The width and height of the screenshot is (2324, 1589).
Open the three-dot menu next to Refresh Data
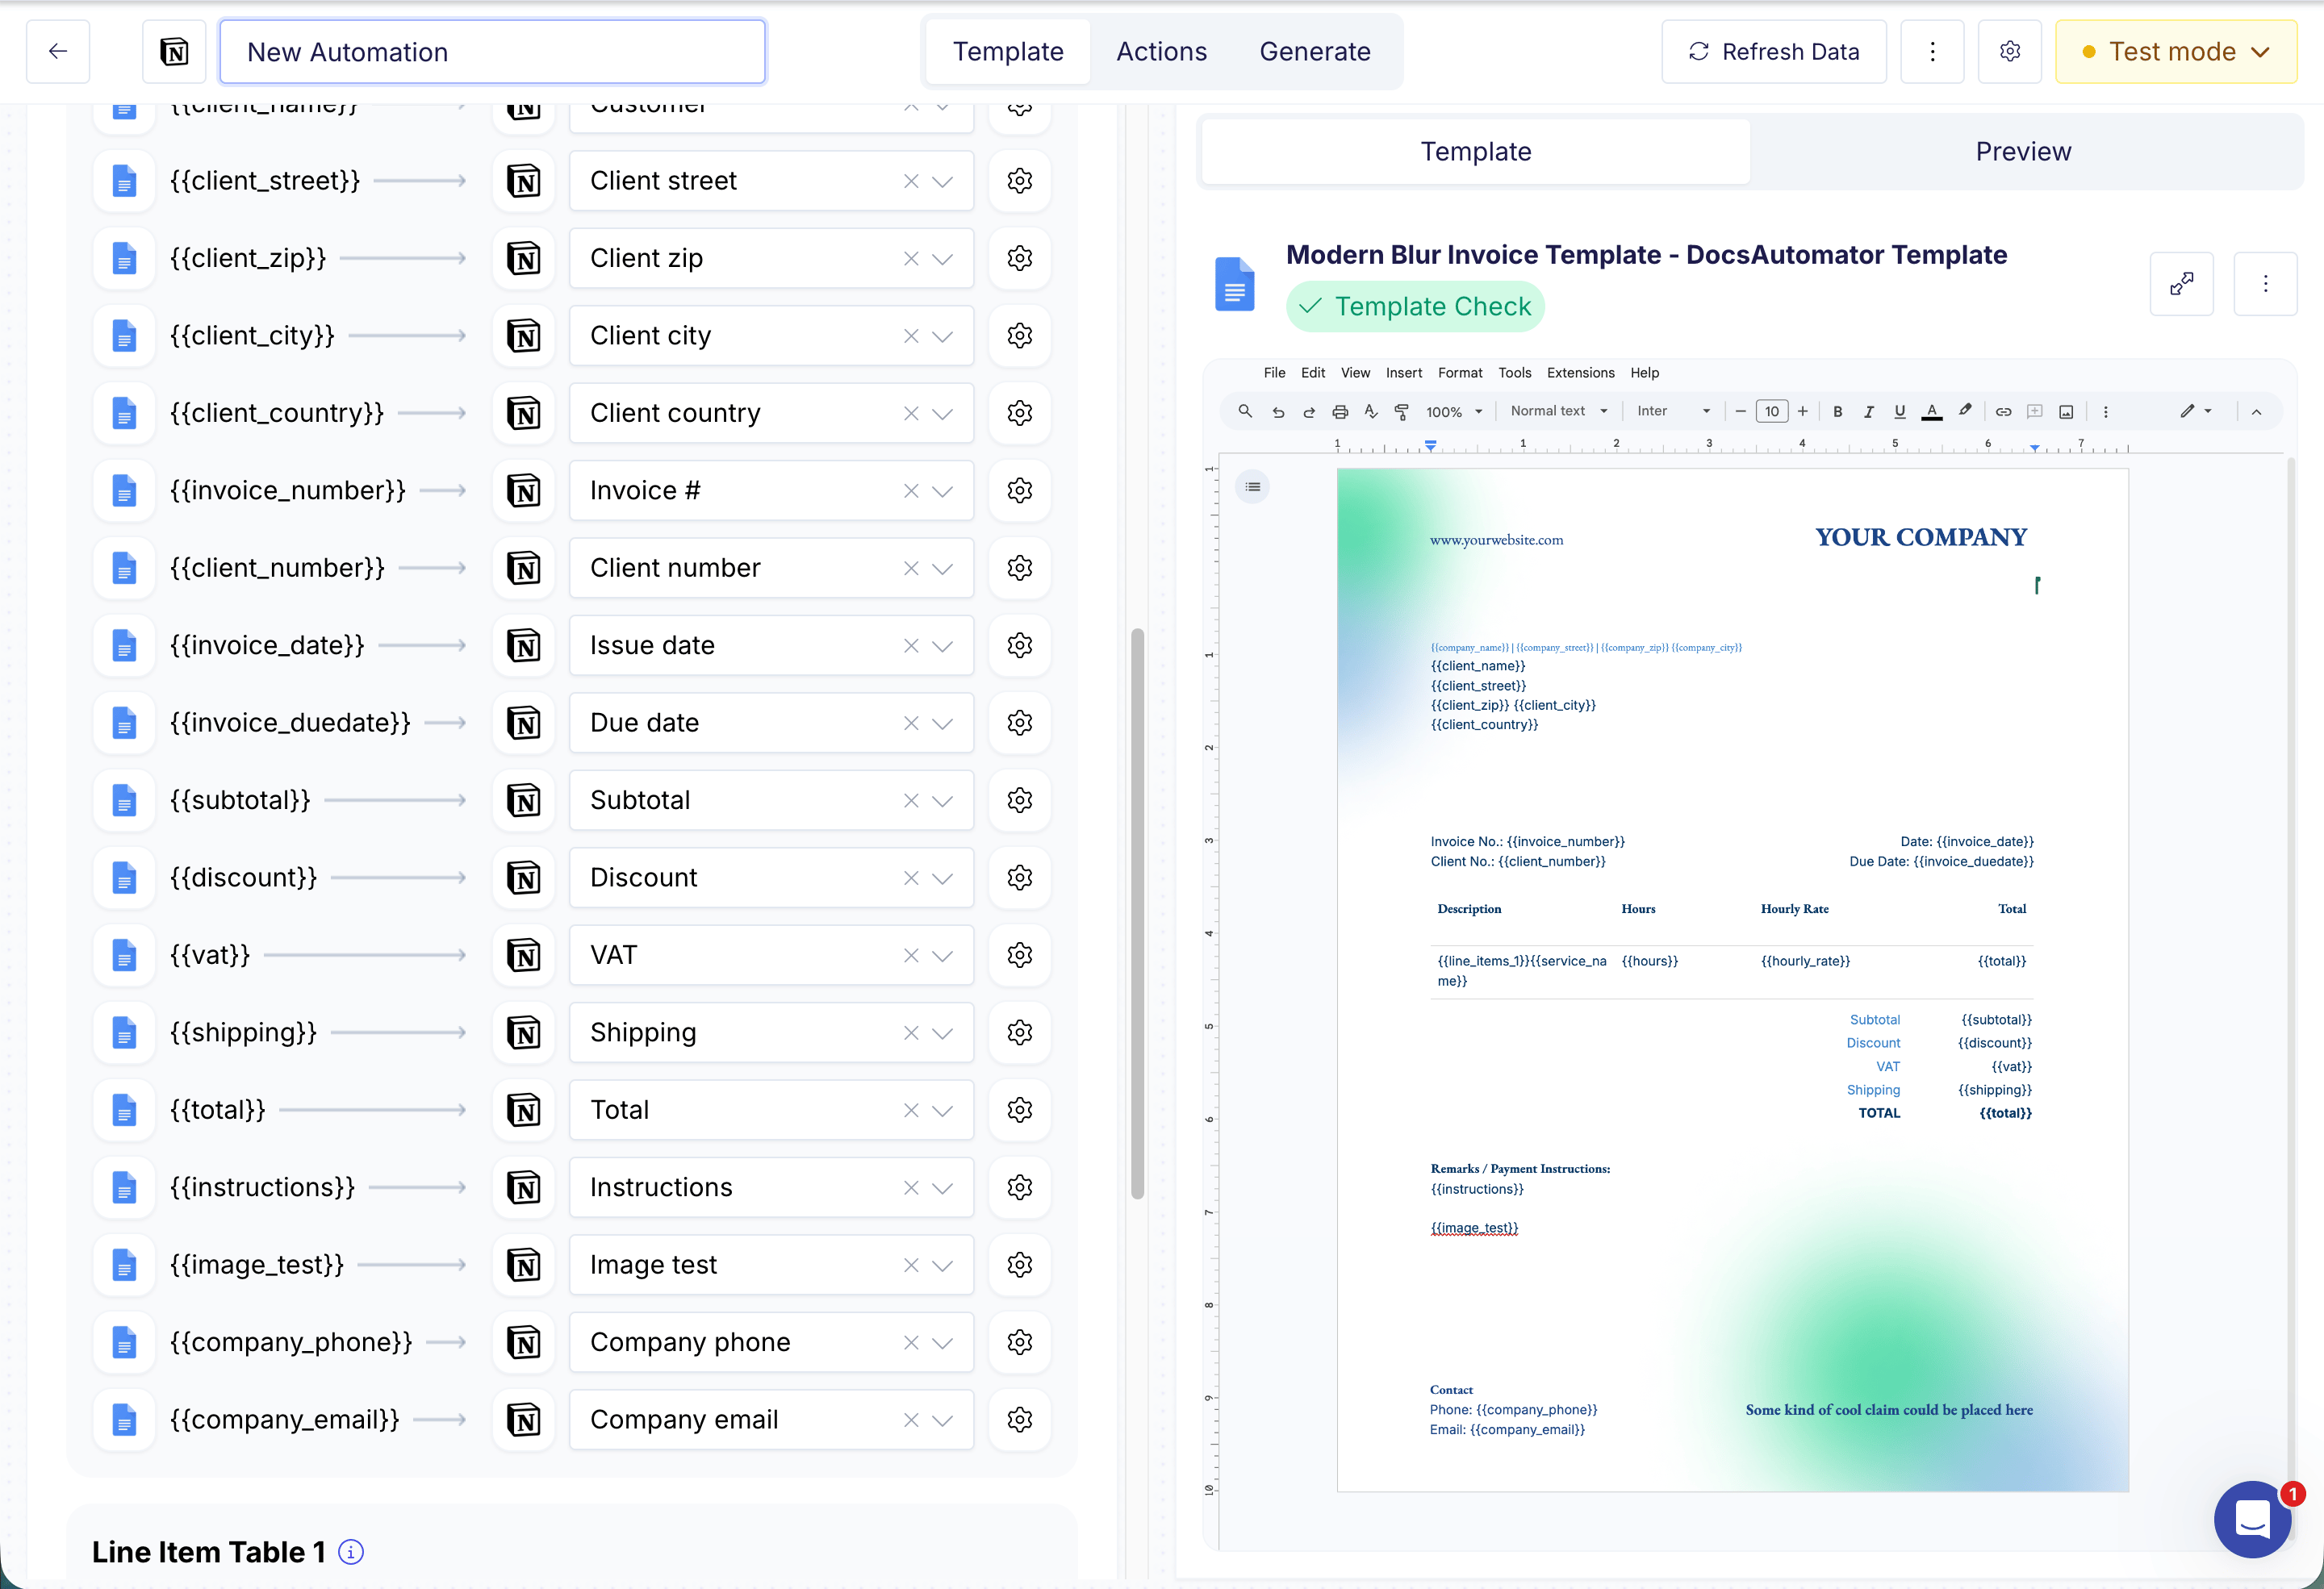1932,52
